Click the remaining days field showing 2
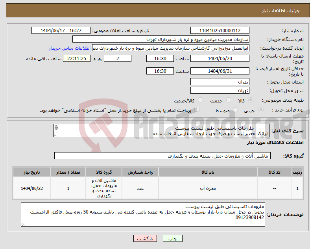Image resolution: width=310 pixels, height=249 pixels. tap(118, 59)
